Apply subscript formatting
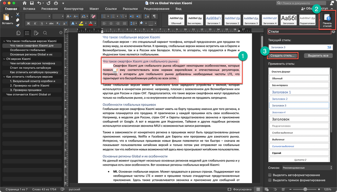This screenshot has height=192, width=337. tap(58, 23)
